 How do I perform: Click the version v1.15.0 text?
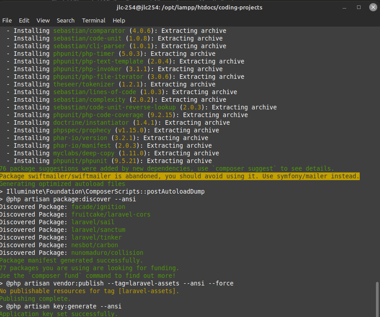131,130
